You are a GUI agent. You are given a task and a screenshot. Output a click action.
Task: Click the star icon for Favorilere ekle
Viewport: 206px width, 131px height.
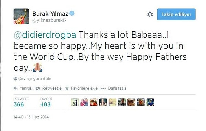(x=67, y=88)
